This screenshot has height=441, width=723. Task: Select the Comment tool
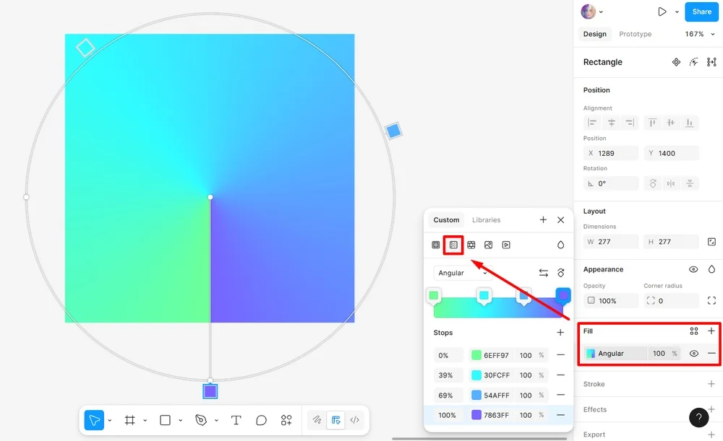[261, 420]
